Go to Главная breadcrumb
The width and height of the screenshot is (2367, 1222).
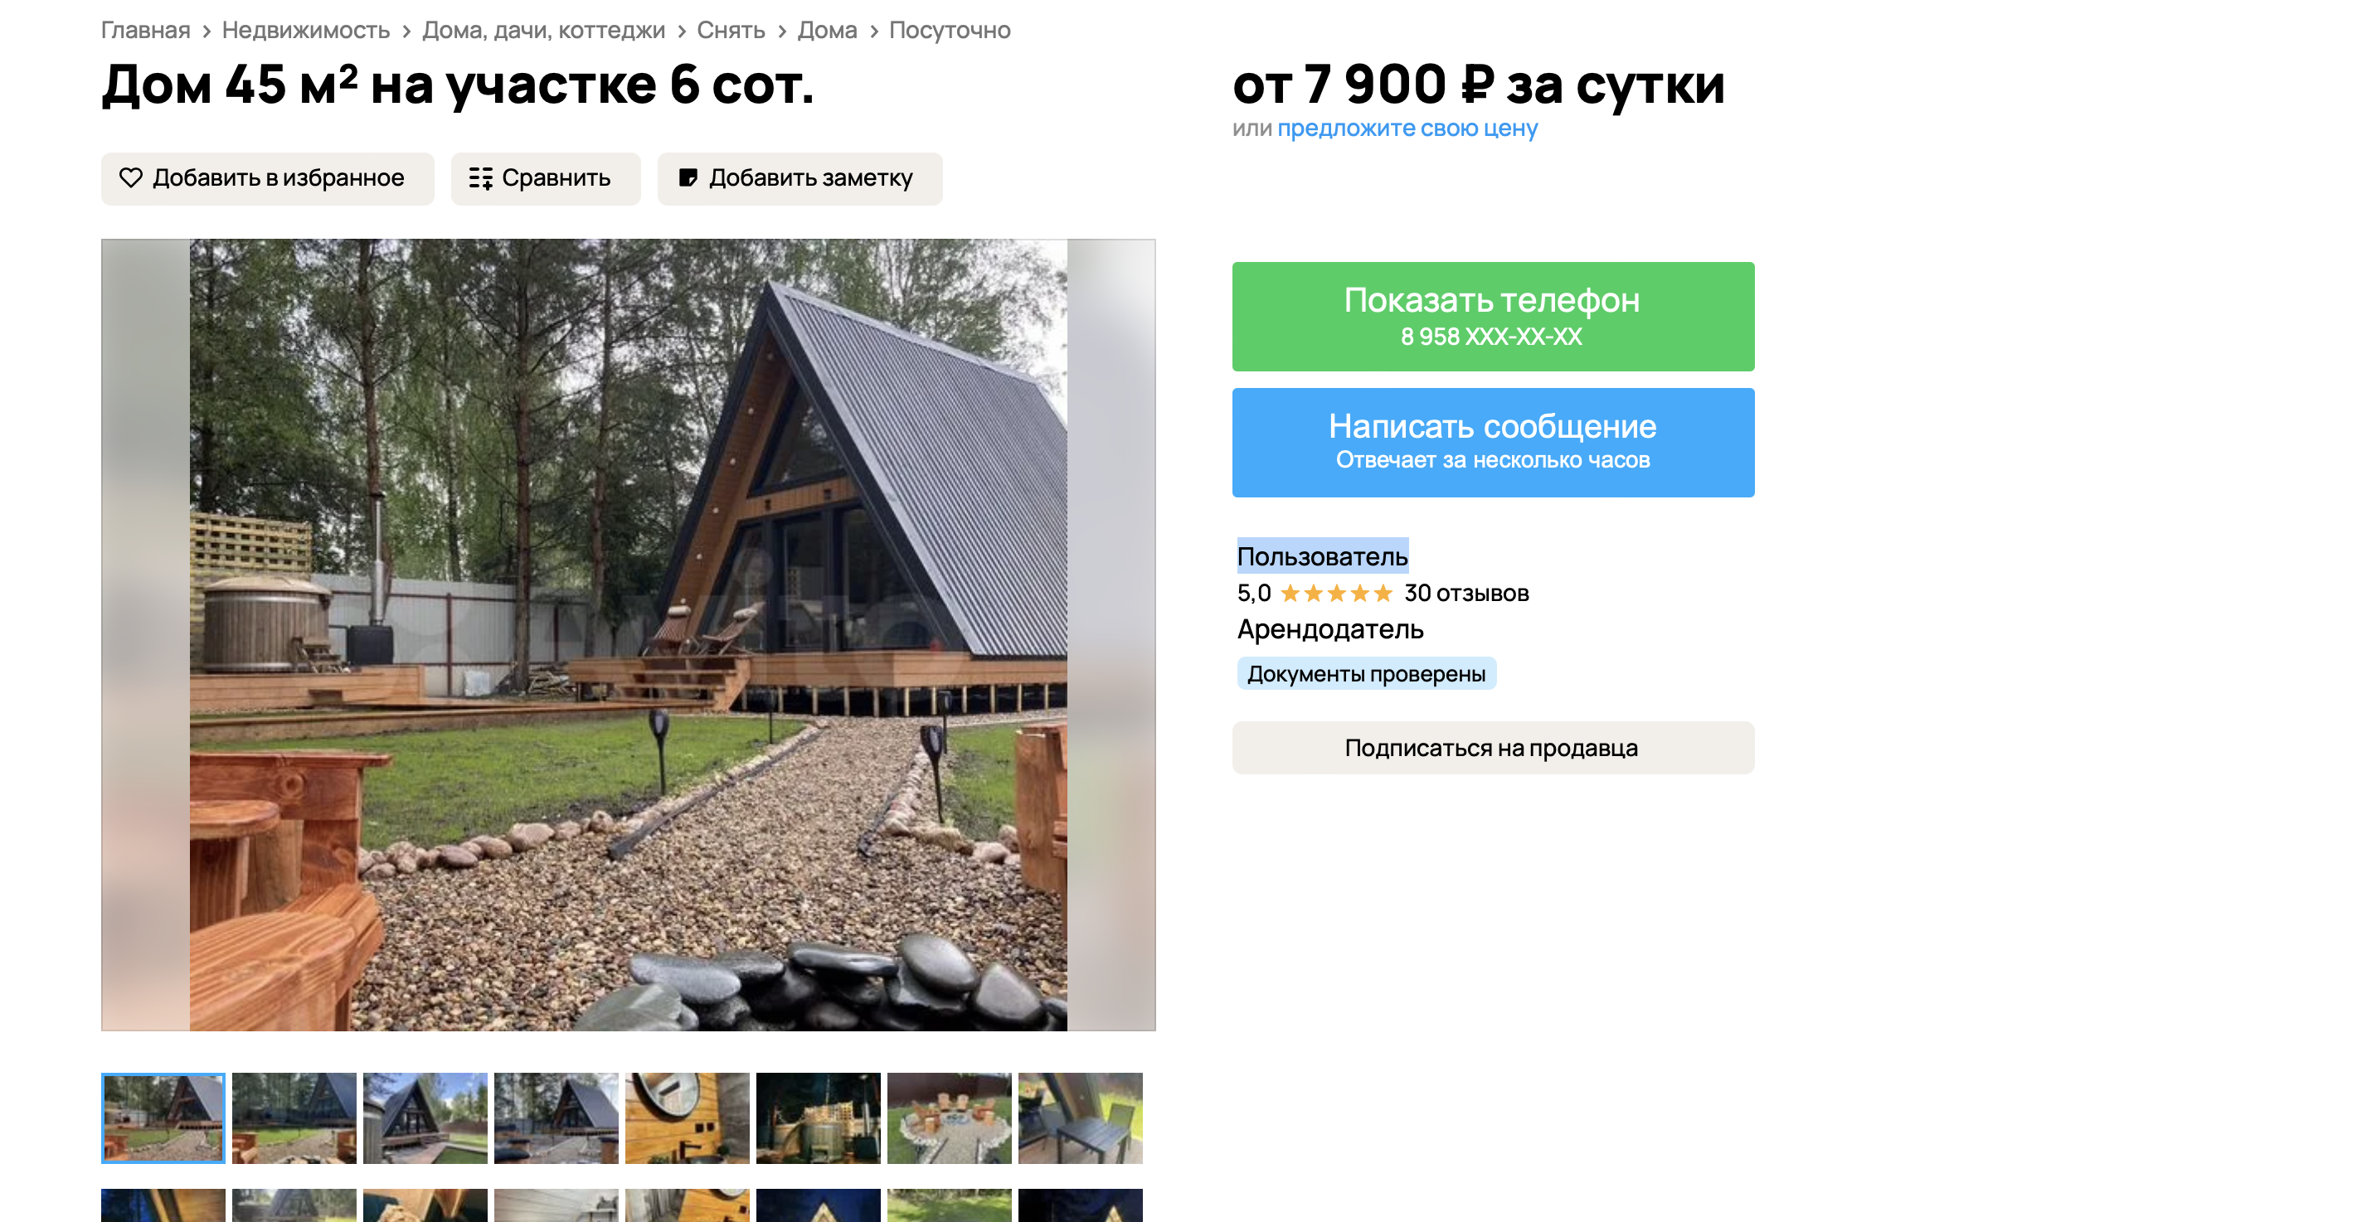(x=145, y=31)
